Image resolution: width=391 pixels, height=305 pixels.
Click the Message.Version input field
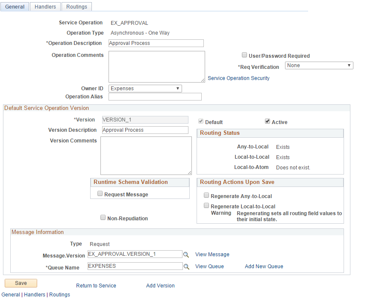[135, 254]
